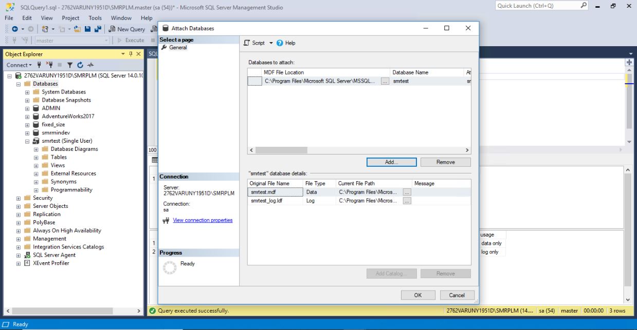Click OK in Attach Databases dialog
Screen dimensions: 637x330
[418, 295]
